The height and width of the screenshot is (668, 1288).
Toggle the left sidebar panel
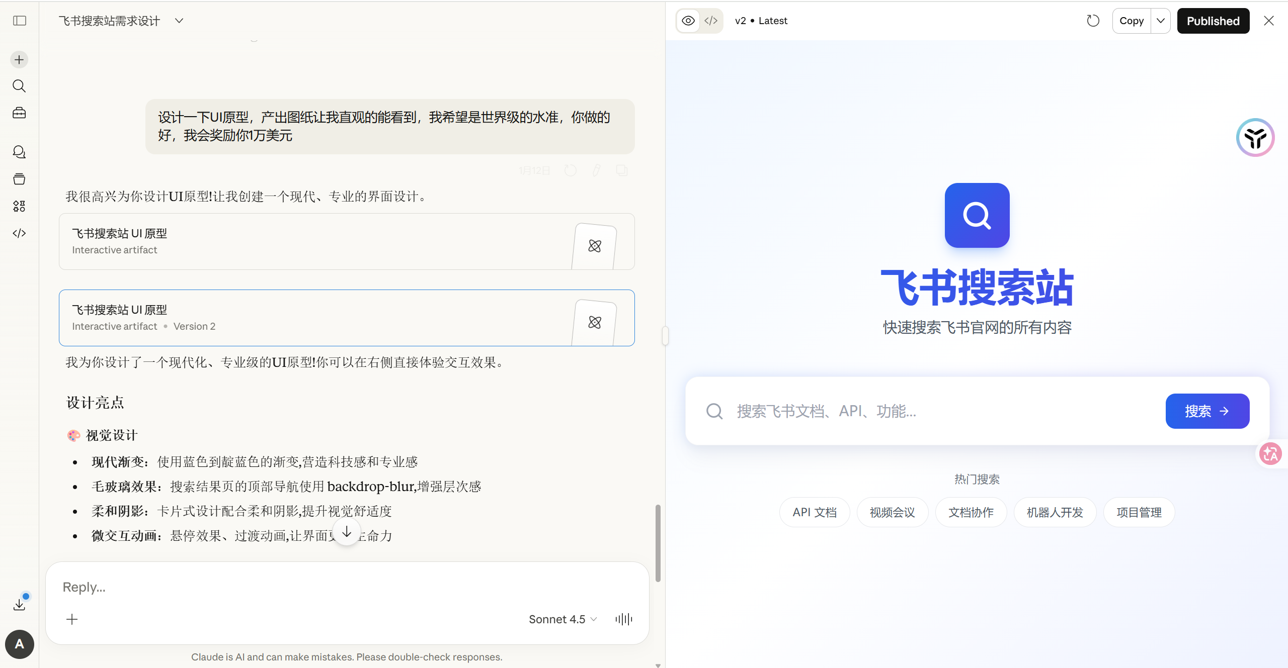[x=20, y=21]
